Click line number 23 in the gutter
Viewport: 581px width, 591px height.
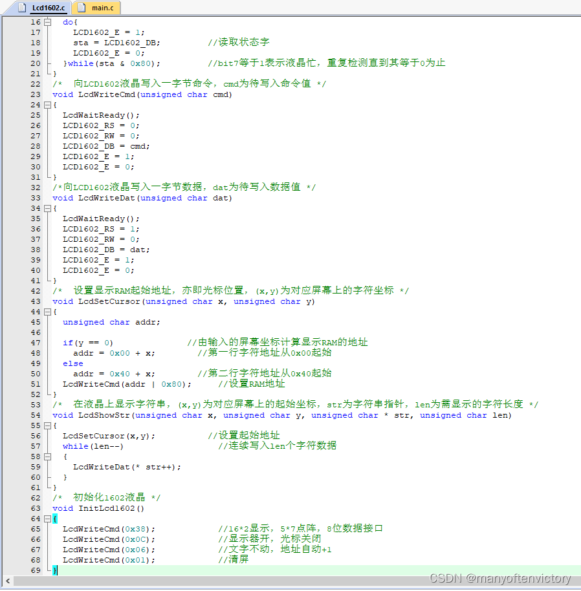(36, 94)
